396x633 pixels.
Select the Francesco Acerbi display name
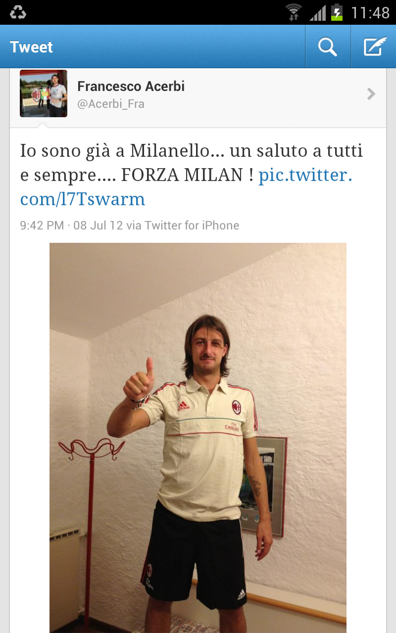(131, 86)
